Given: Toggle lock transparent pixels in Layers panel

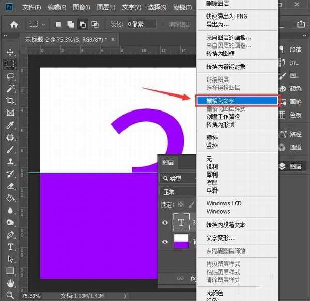Looking at the screenshot, I should [x=180, y=205].
